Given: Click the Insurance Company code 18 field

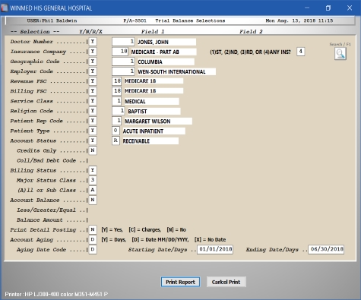Looking at the screenshot, I should [x=120, y=52].
